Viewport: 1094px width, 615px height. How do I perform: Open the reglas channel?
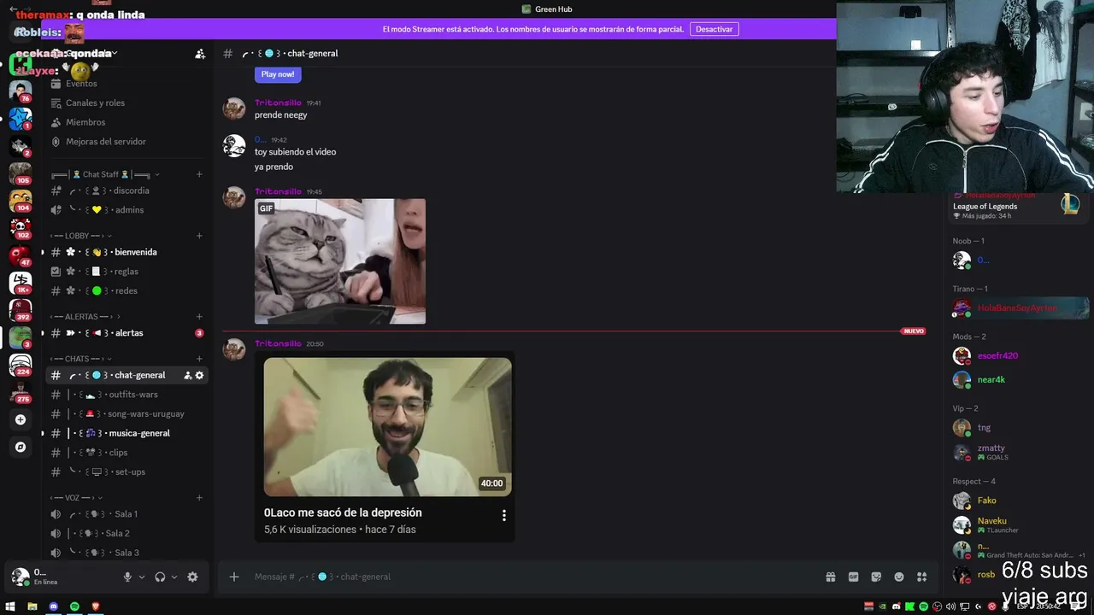pos(126,272)
